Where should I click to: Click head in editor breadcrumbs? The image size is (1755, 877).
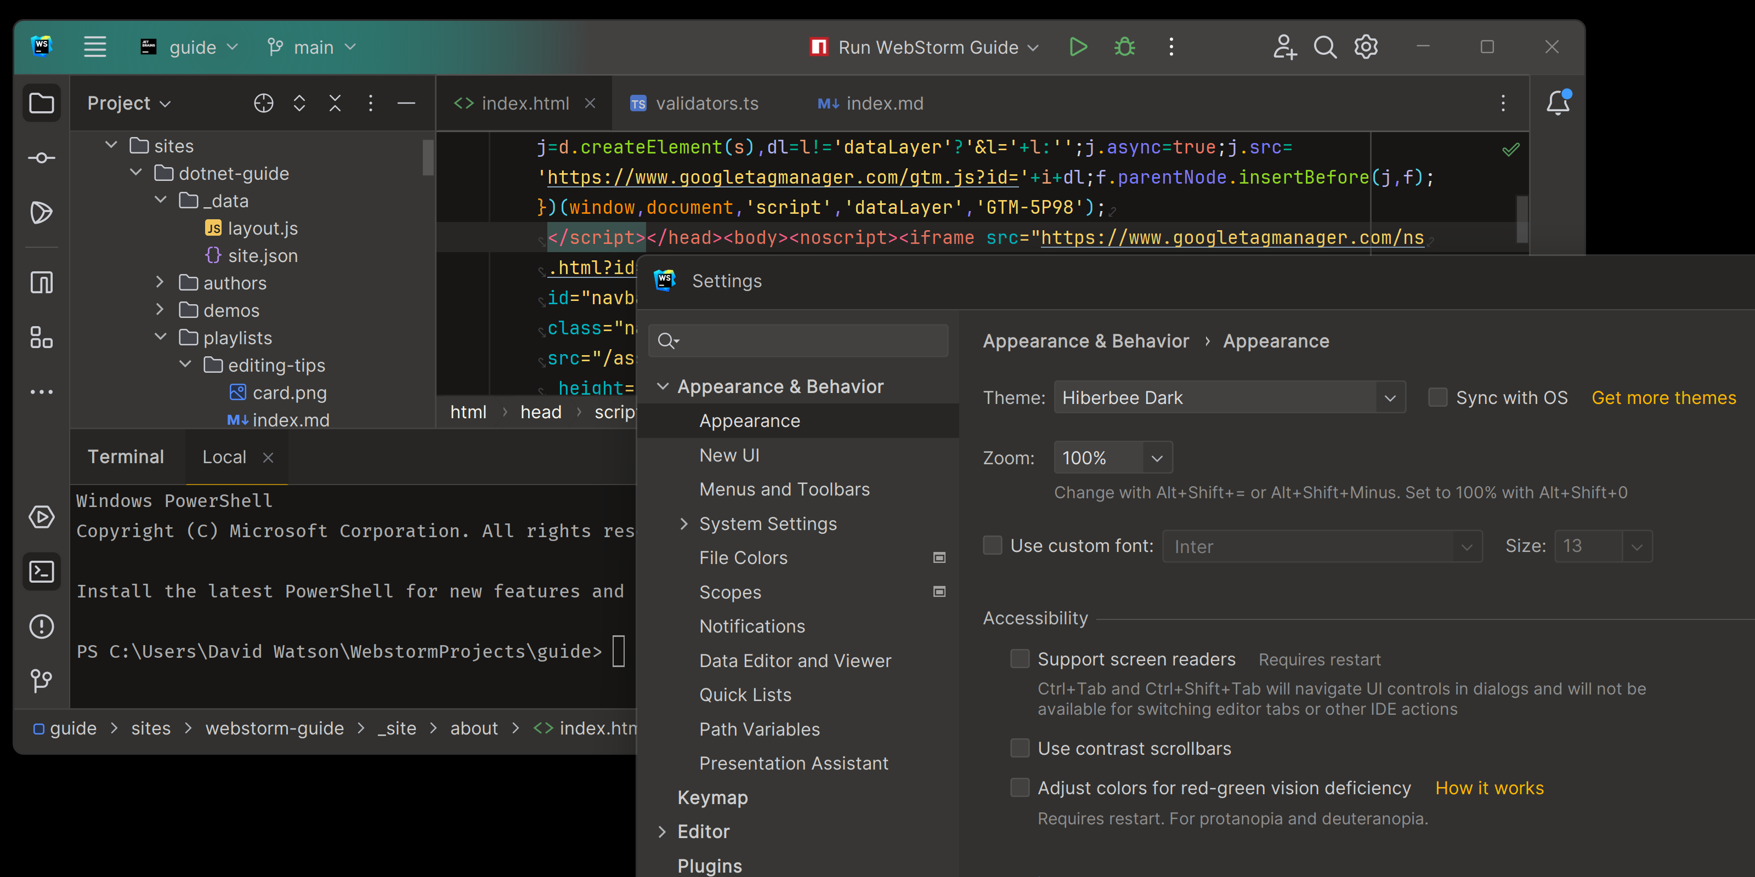541,412
